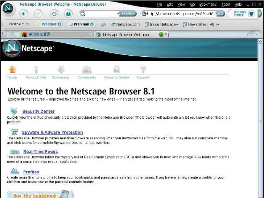264x198 pixels.
Task: Click the orange Home icon on page
Action: (x=12, y=69)
